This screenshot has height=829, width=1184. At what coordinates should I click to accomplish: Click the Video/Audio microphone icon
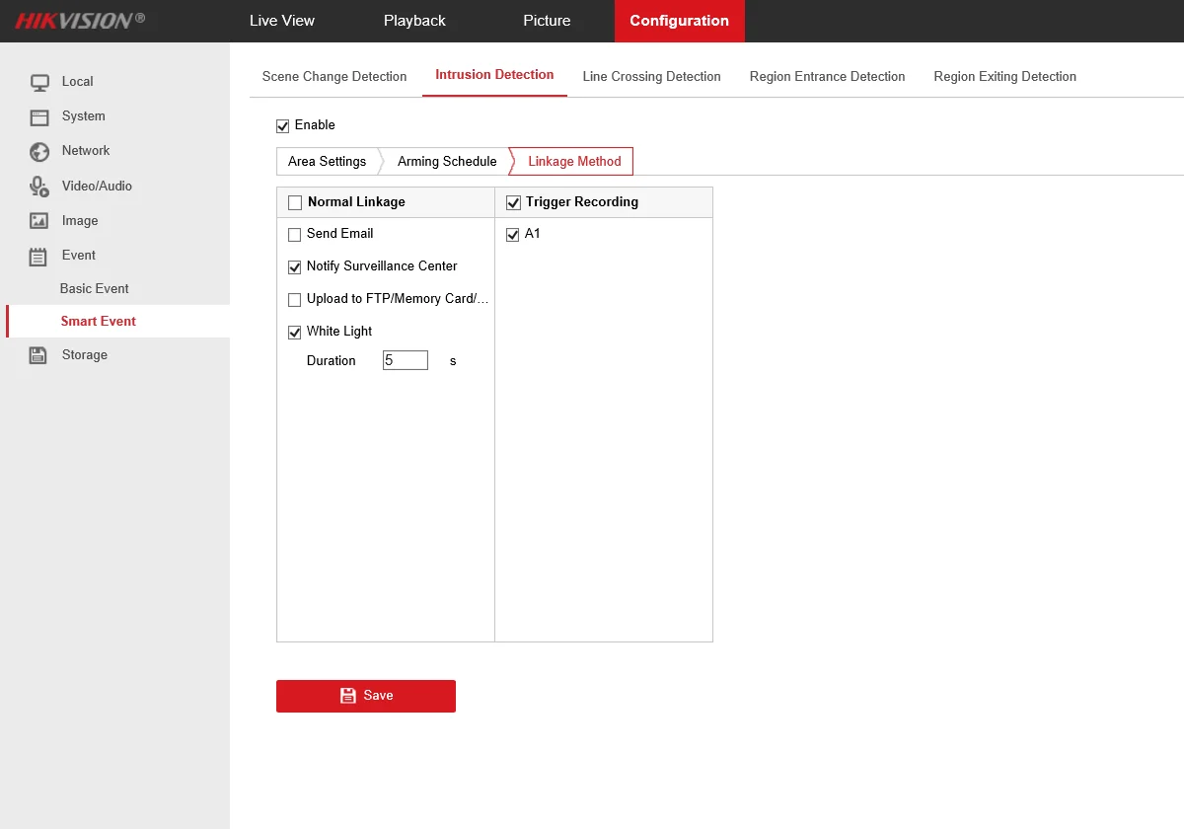point(38,186)
